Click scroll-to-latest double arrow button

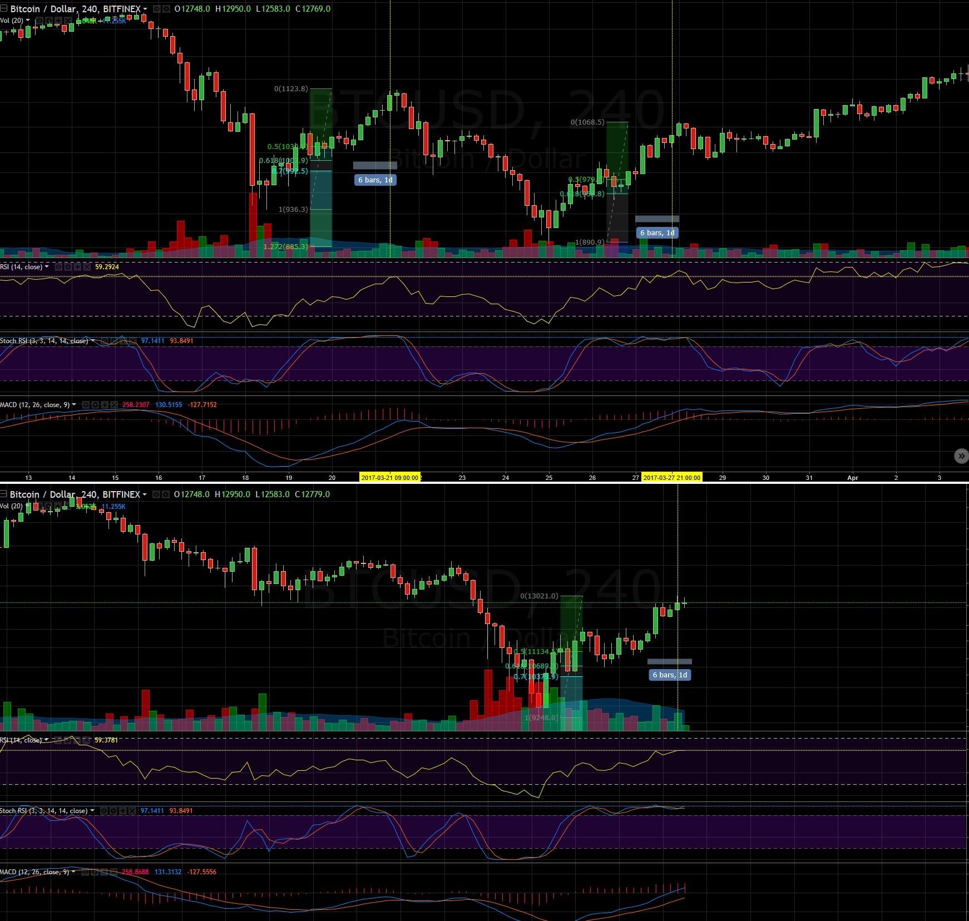[961, 456]
